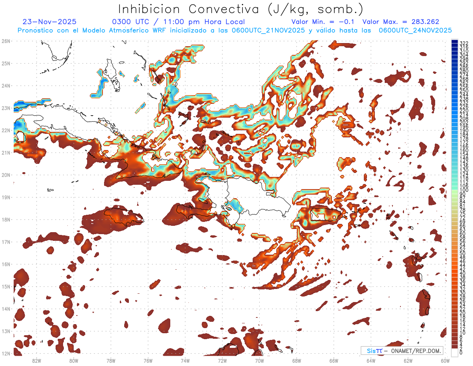Click the "ONAMET/REP.DOM." credit label
473x366 pixels.
click(416, 351)
